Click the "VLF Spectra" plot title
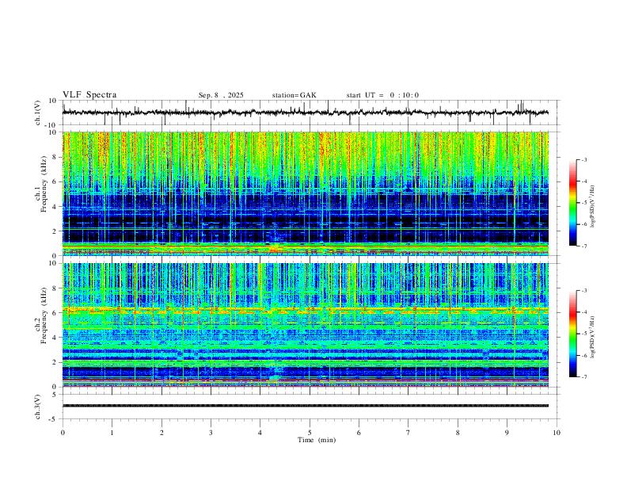 point(89,95)
